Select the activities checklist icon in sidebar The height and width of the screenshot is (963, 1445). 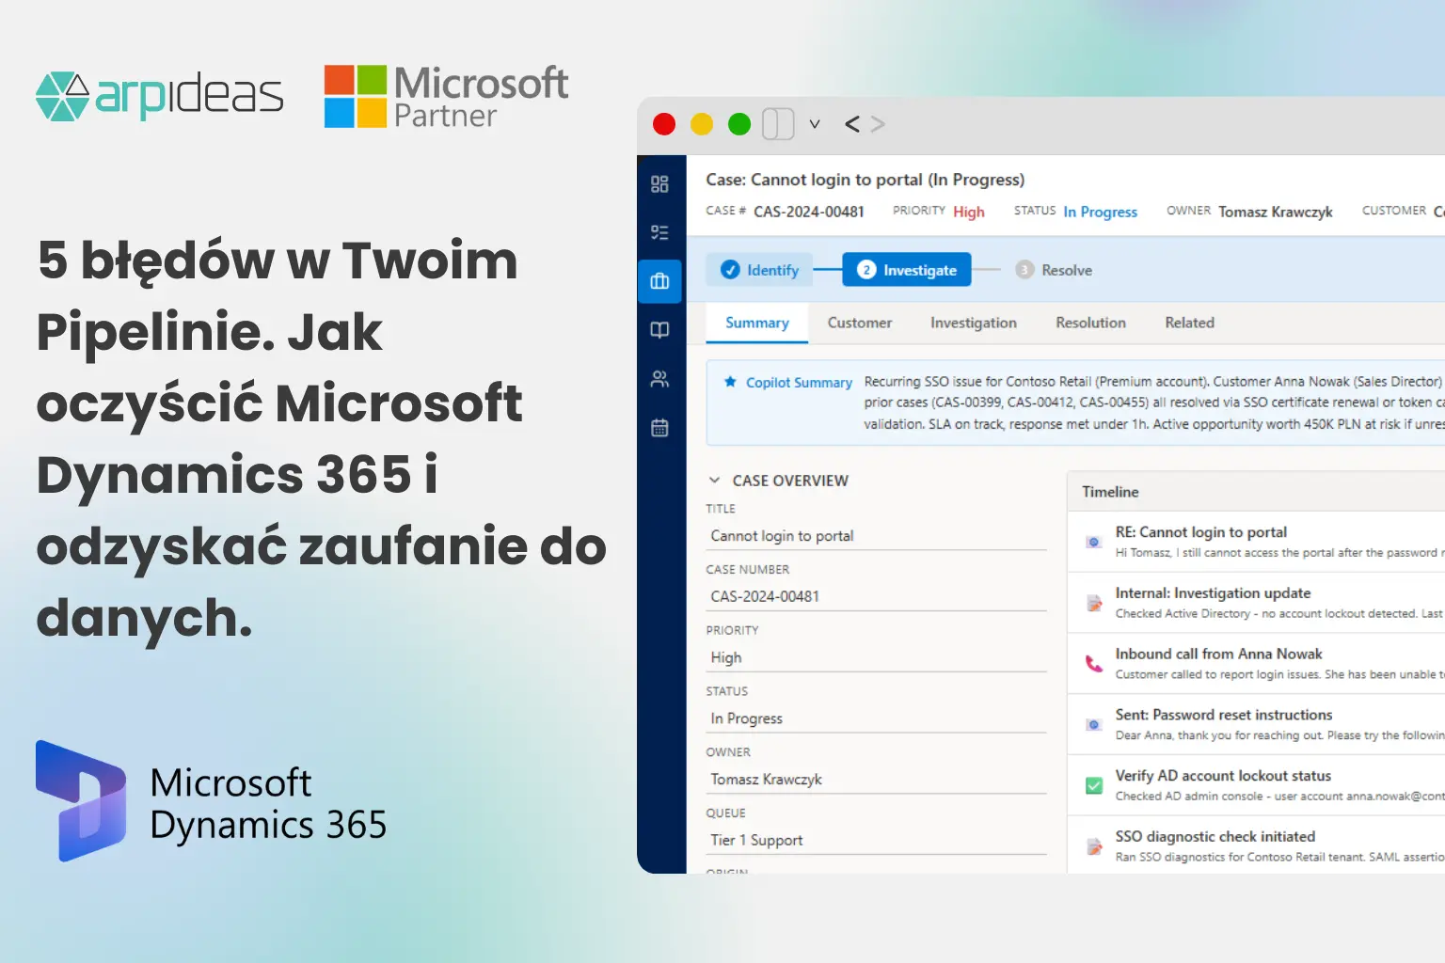click(659, 232)
